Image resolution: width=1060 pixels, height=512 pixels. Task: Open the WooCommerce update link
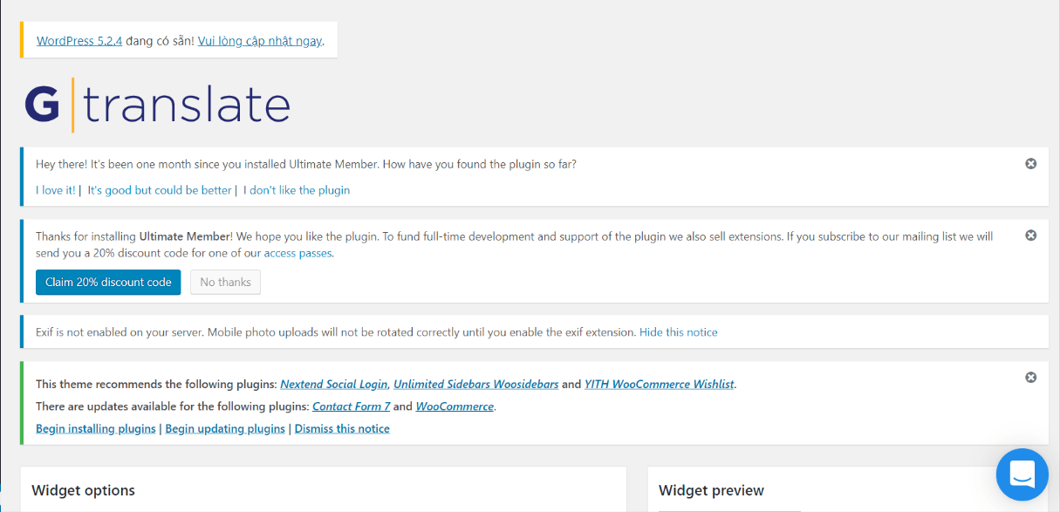pos(455,406)
